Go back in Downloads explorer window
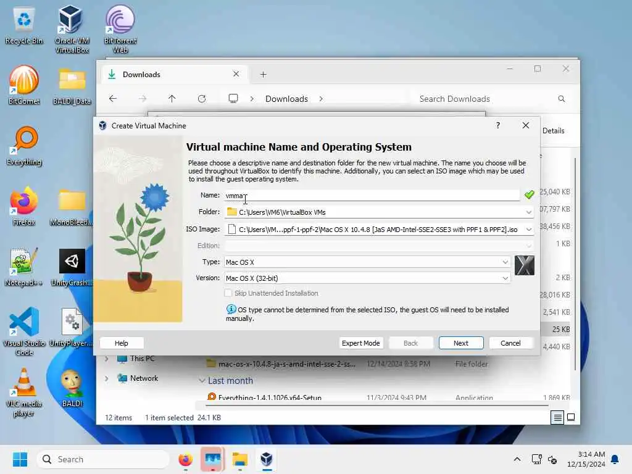 [113, 99]
